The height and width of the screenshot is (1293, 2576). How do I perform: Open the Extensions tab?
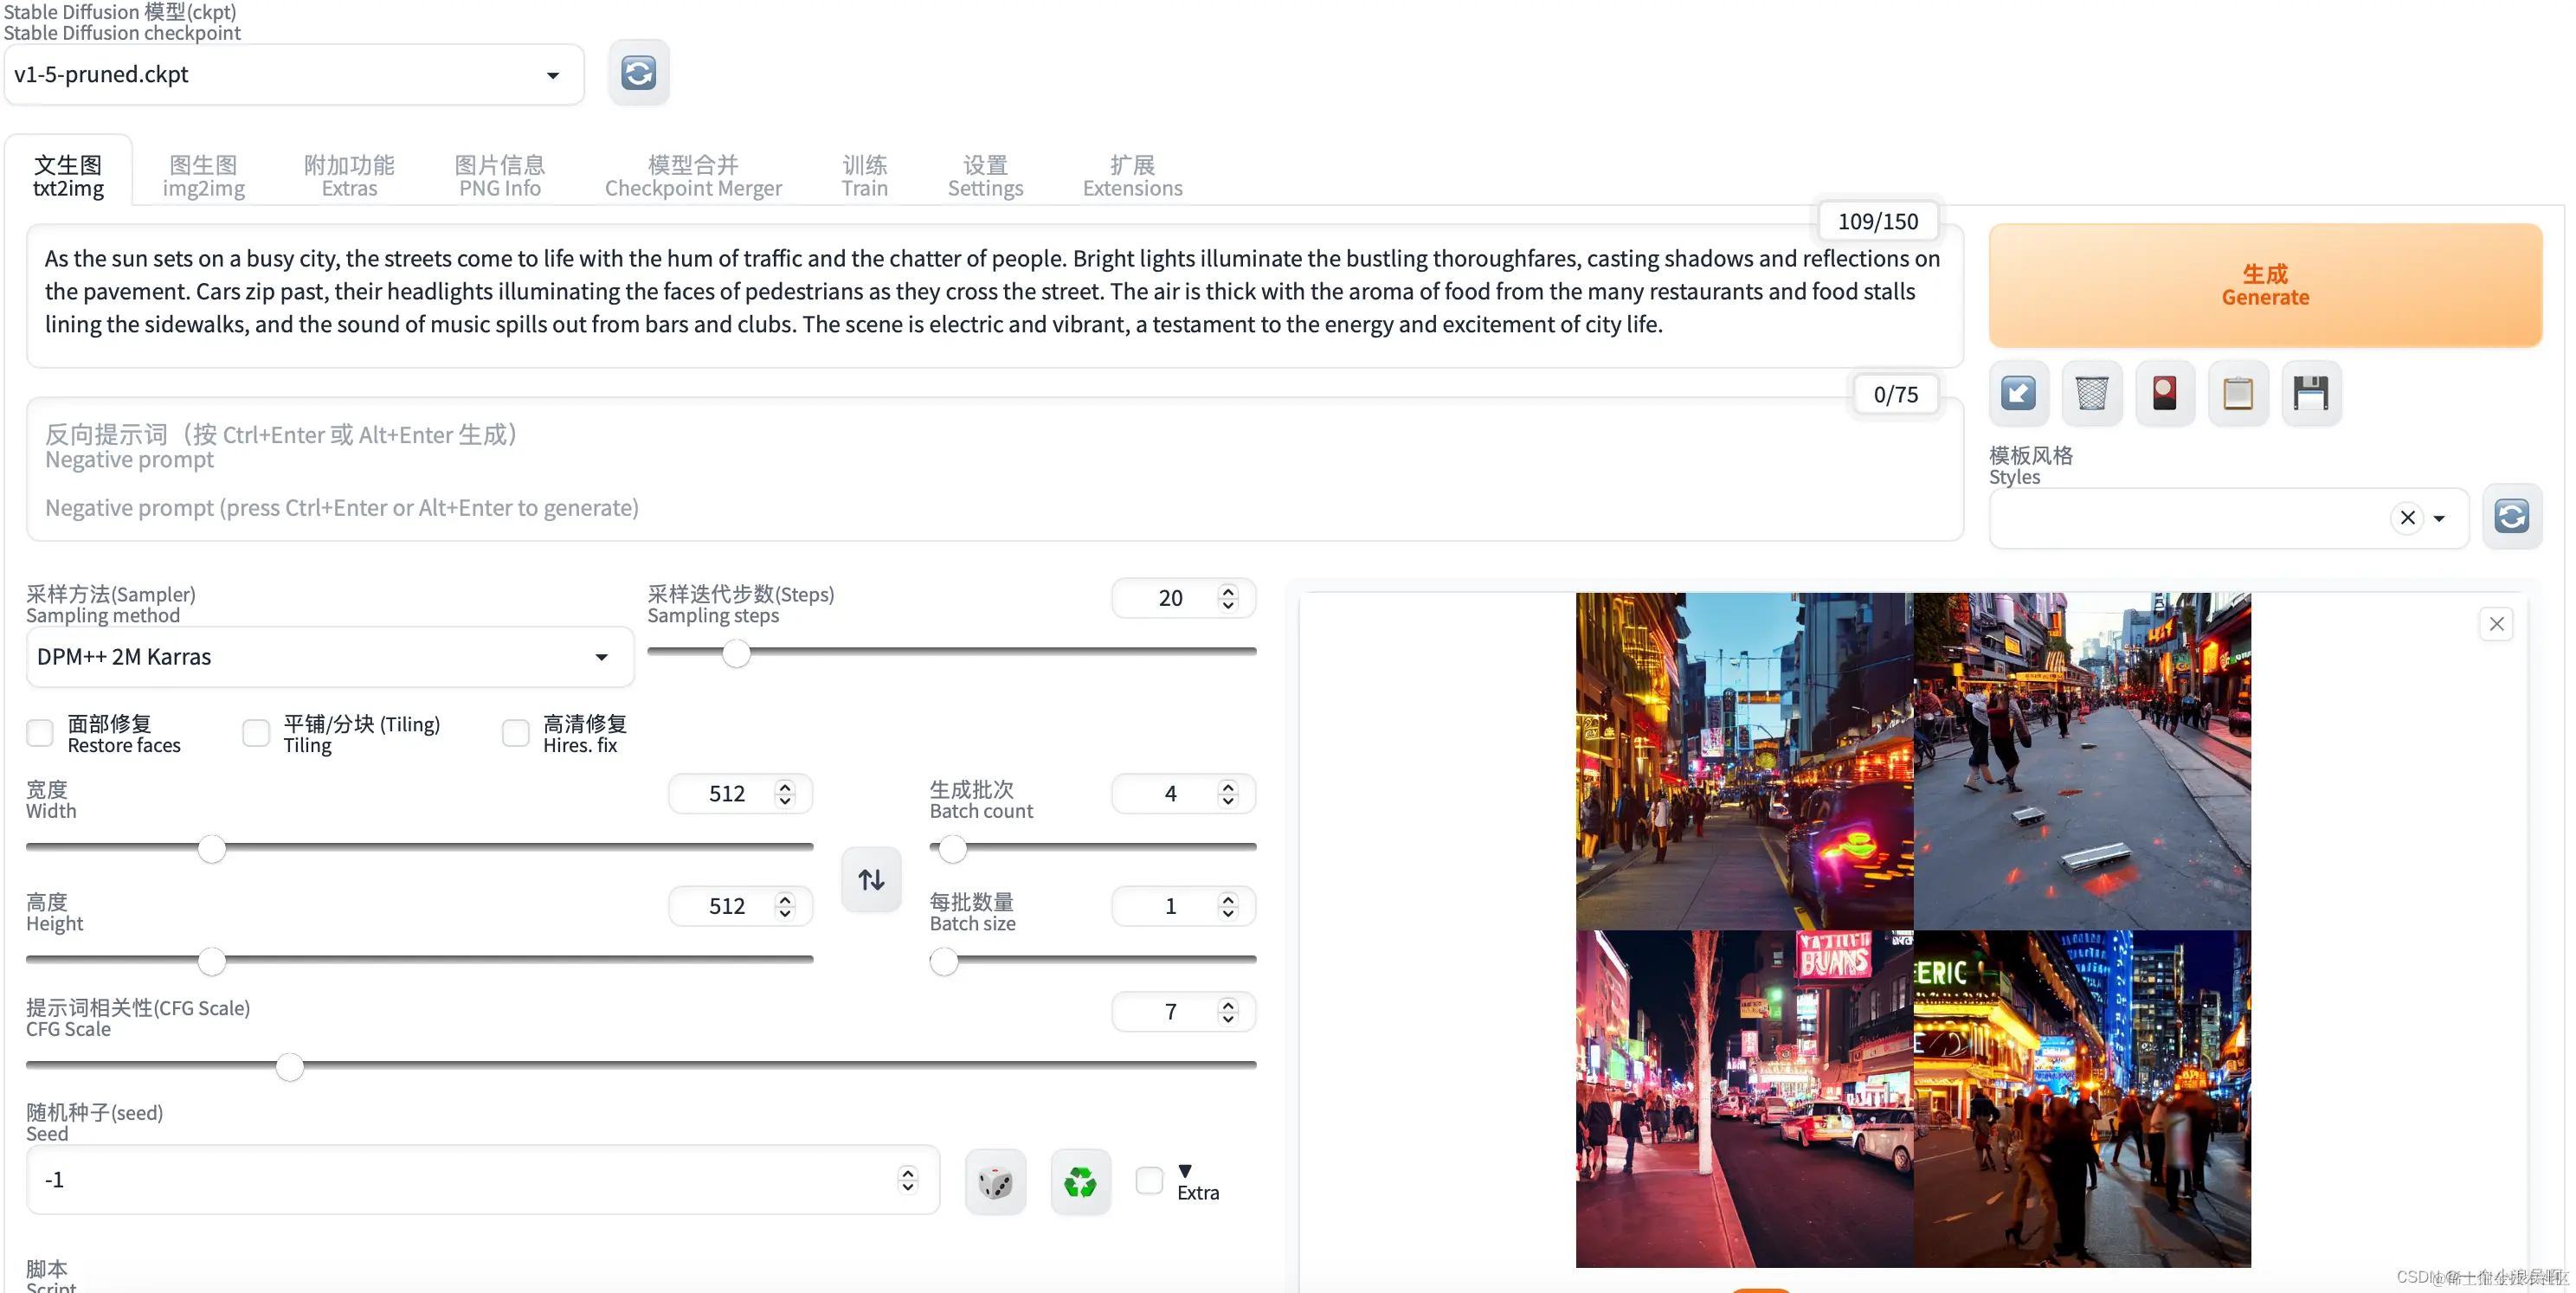(x=1131, y=176)
